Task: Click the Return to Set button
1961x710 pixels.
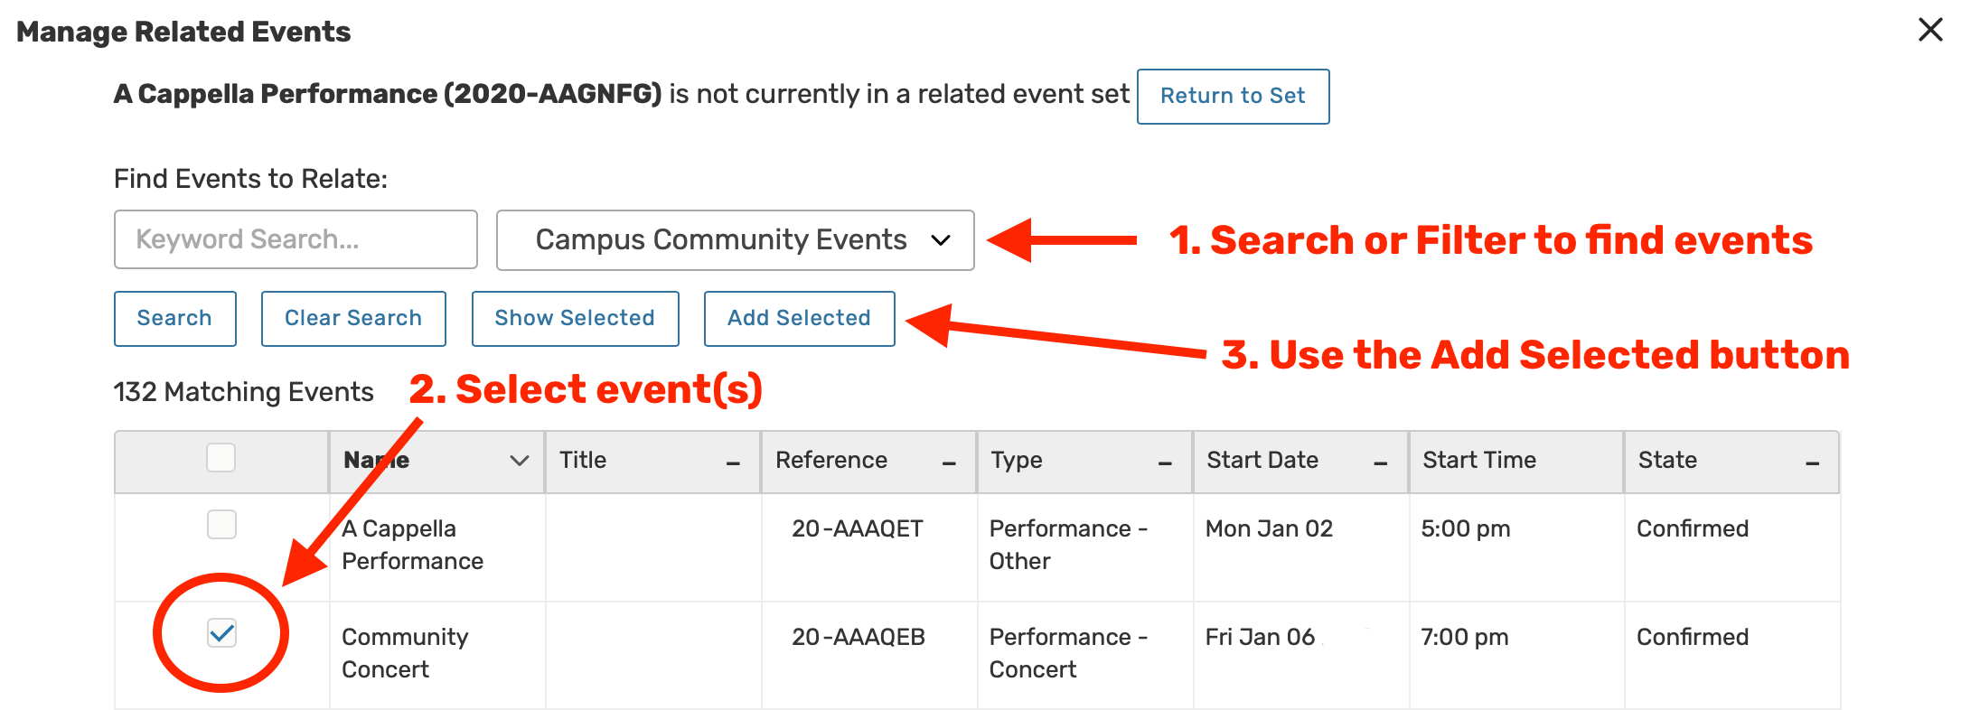Action: click(1232, 96)
